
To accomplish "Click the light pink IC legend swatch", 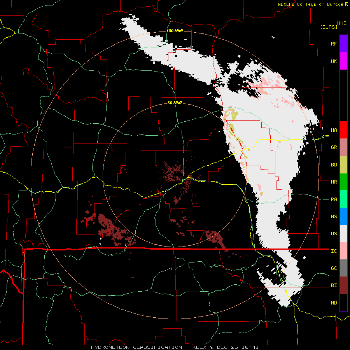I will coord(343,251).
